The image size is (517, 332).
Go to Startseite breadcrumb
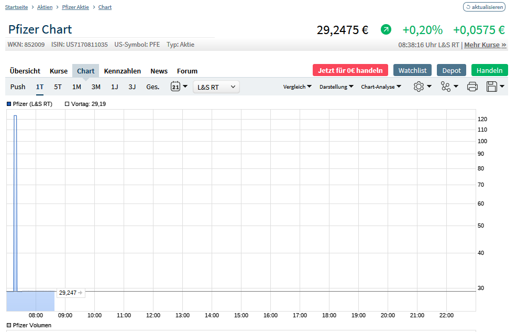pyautogui.click(x=16, y=7)
